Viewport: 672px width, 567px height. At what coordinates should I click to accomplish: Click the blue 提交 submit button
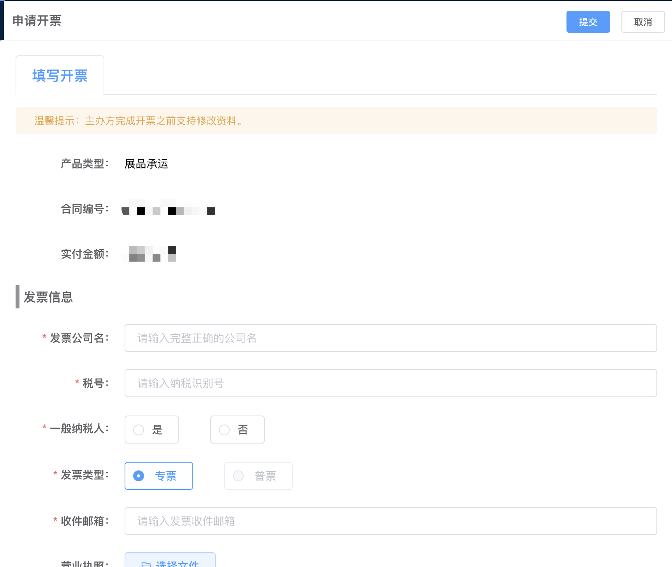tap(588, 22)
